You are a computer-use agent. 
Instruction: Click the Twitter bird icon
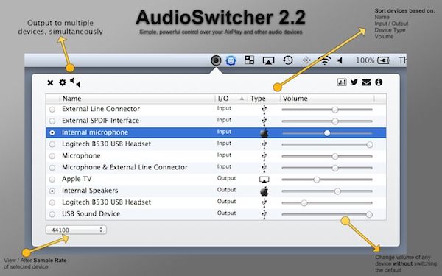pyautogui.click(x=354, y=82)
